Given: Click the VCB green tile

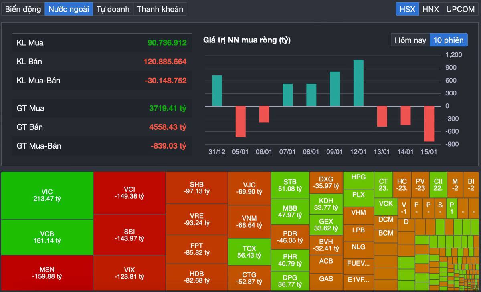Looking at the screenshot, I should pos(47,237).
